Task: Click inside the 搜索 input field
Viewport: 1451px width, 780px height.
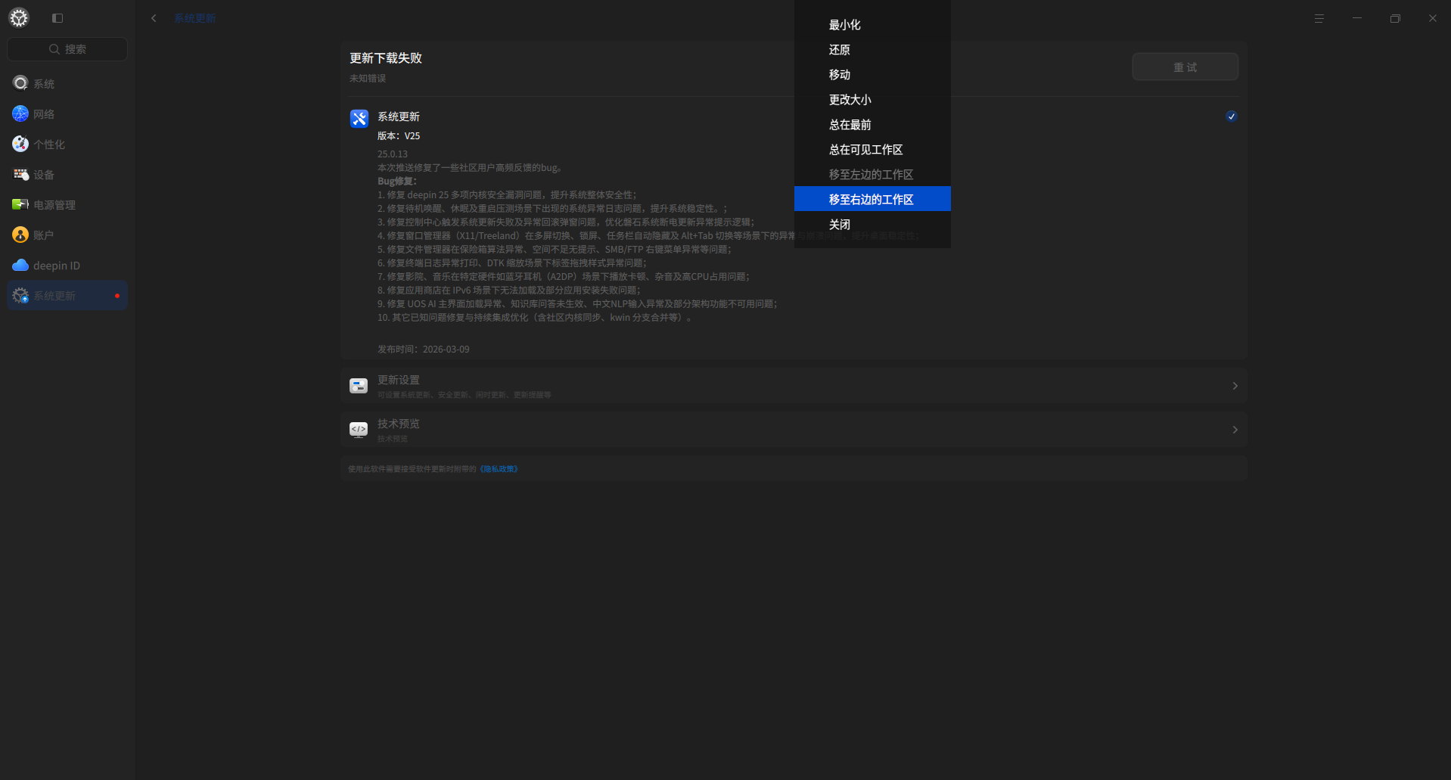Action: pos(67,48)
